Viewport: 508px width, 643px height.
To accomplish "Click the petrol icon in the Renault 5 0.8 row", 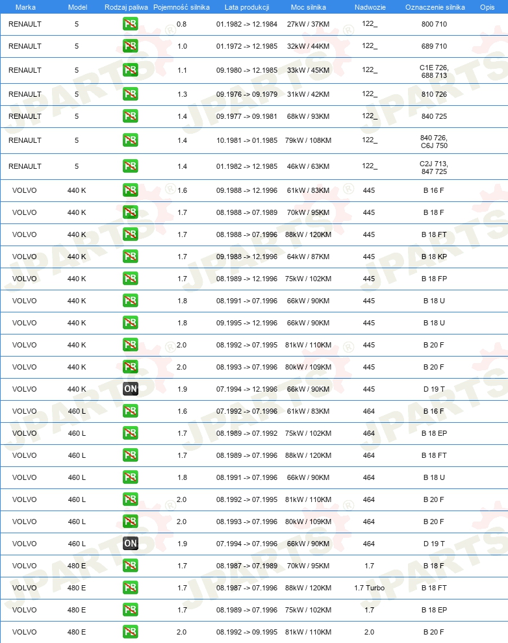I will 131,24.
